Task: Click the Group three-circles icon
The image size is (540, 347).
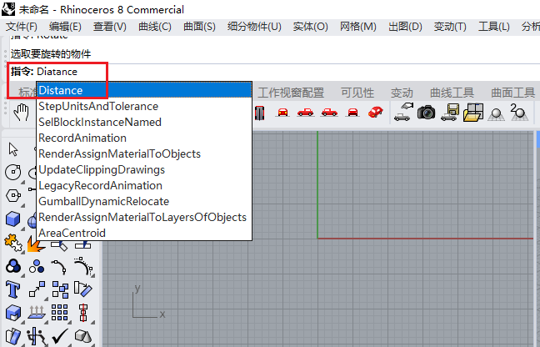Action: (13, 266)
